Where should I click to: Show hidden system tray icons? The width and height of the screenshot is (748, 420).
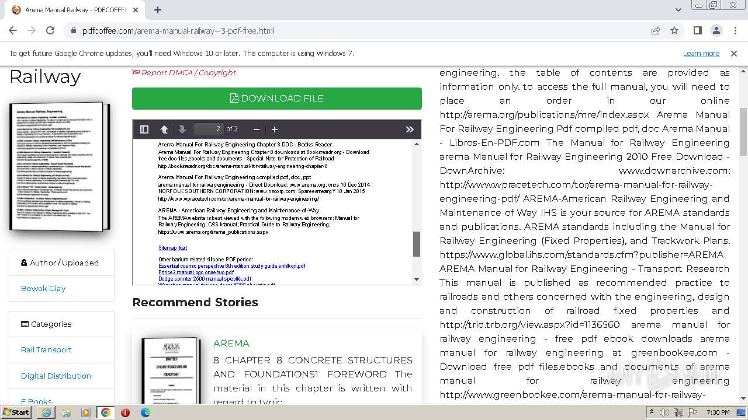click(652, 412)
